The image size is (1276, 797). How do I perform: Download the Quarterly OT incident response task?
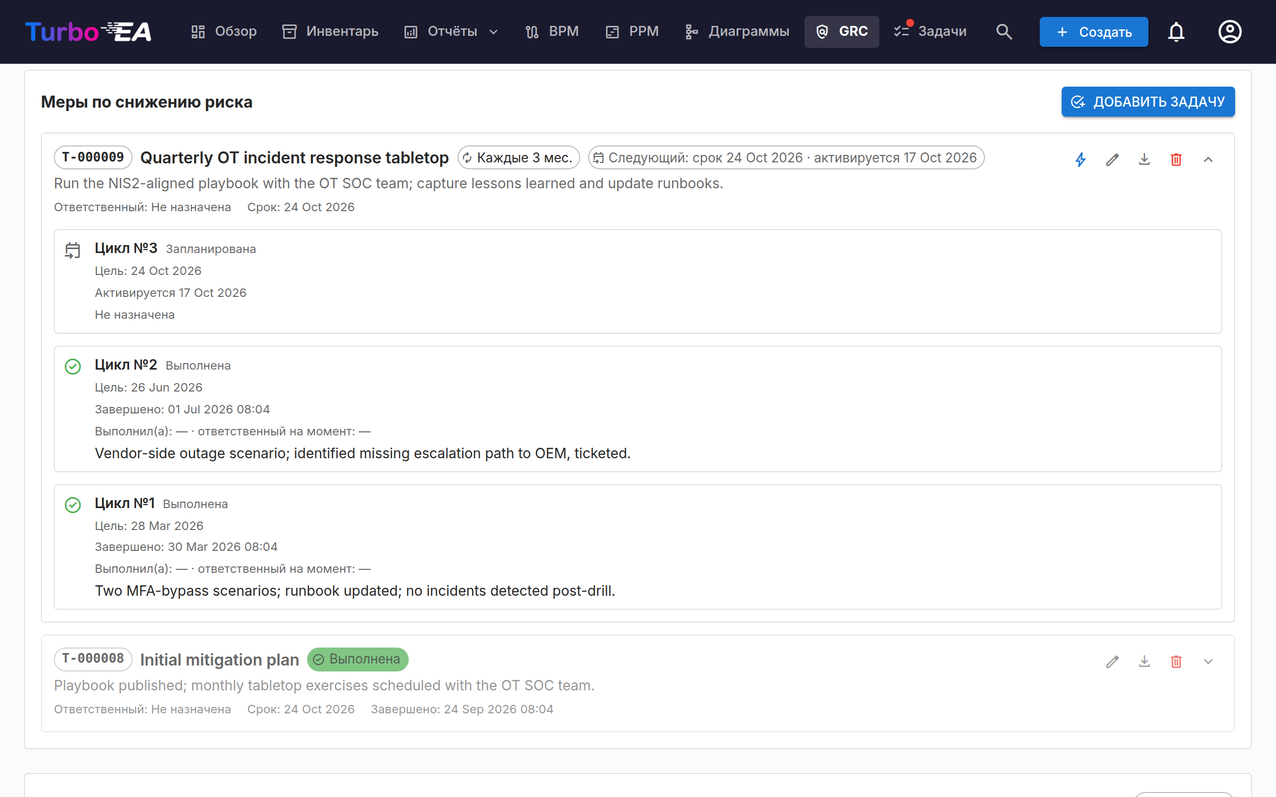coord(1144,159)
